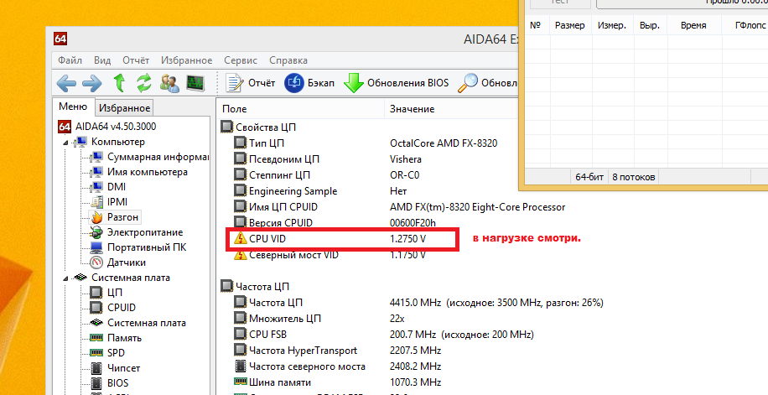Image resolution: width=768 pixels, height=395 pixels.
Task: Select Датчики in the tree
Action: tap(126, 262)
